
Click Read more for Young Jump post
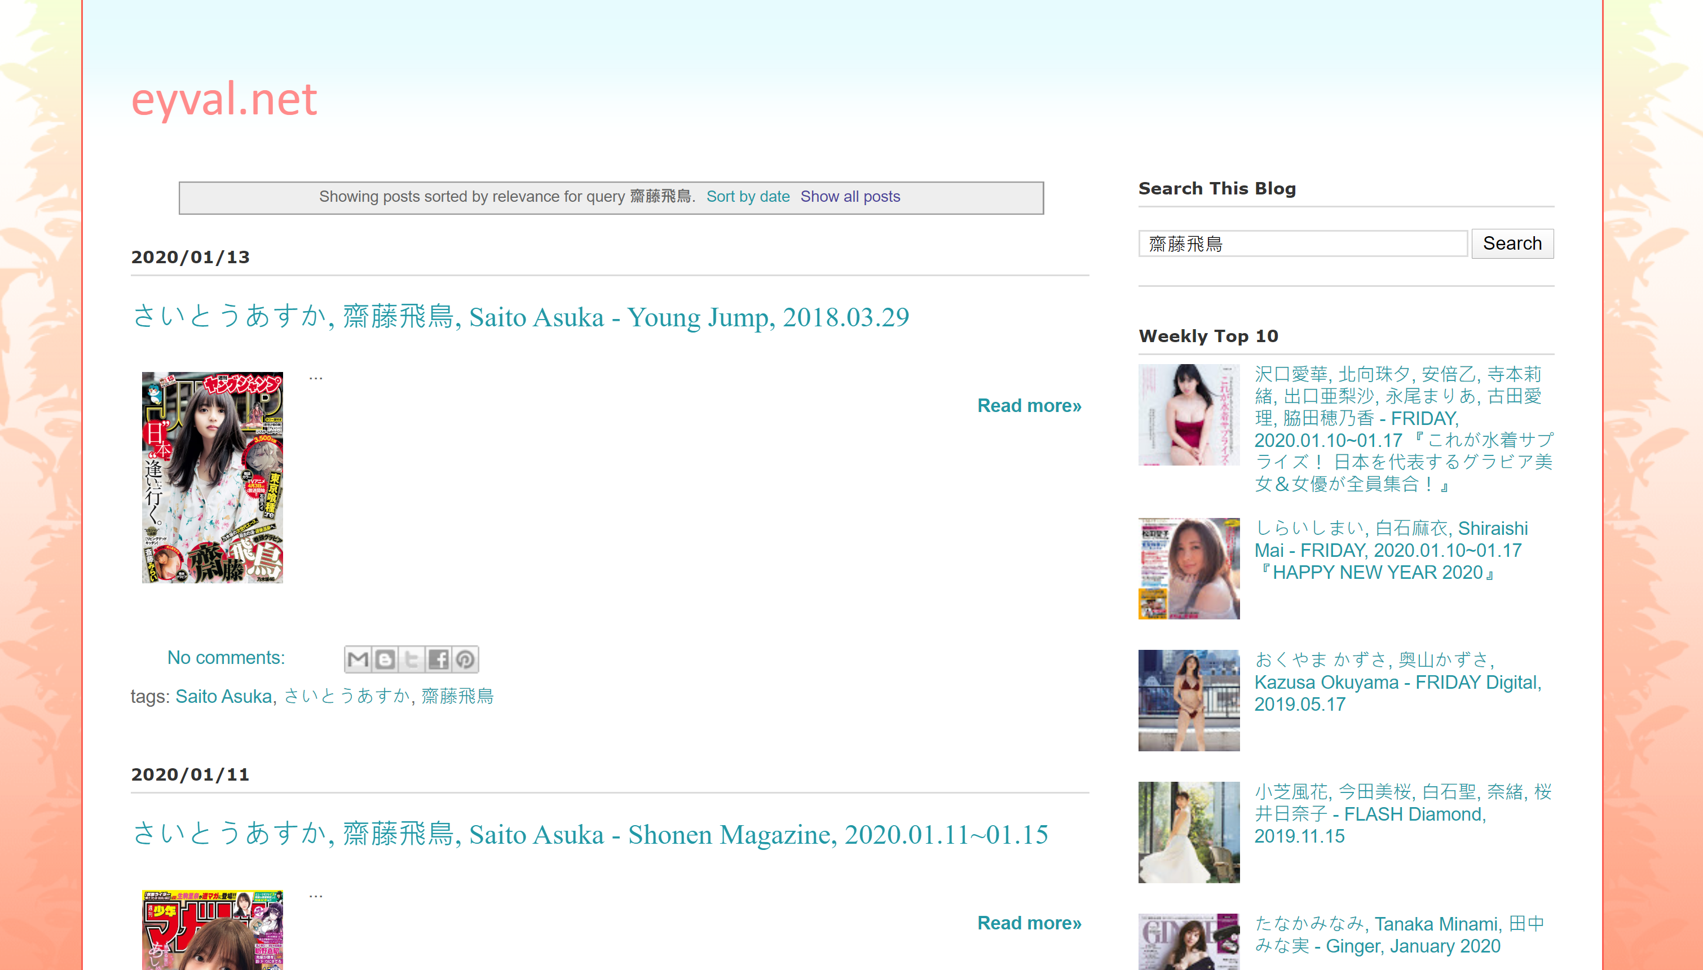pyautogui.click(x=1029, y=406)
